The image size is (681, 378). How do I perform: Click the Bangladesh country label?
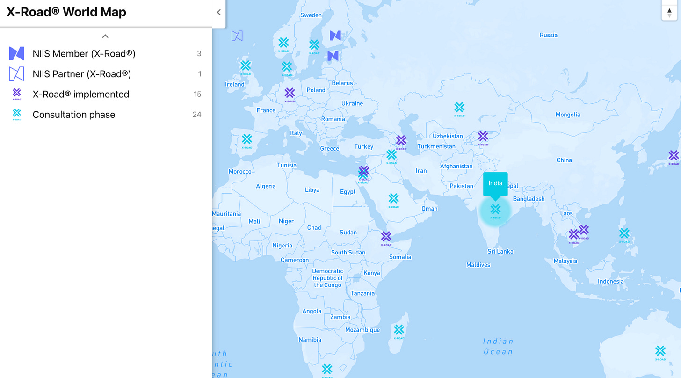pyautogui.click(x=529, y=199)
